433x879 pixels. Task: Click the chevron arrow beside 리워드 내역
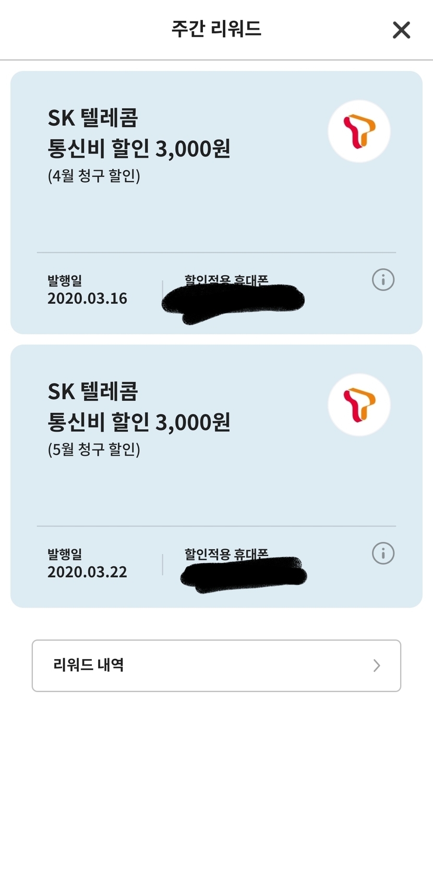(x=377, y=666)
